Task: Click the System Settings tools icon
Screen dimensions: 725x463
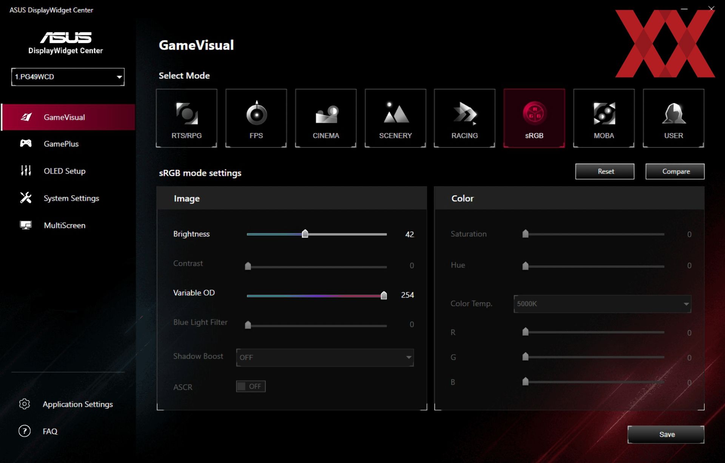Action: point(26,197)
